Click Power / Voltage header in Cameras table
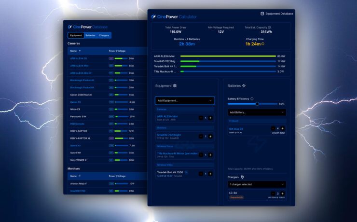Screen dimensions: 357x222 point(117,51)
